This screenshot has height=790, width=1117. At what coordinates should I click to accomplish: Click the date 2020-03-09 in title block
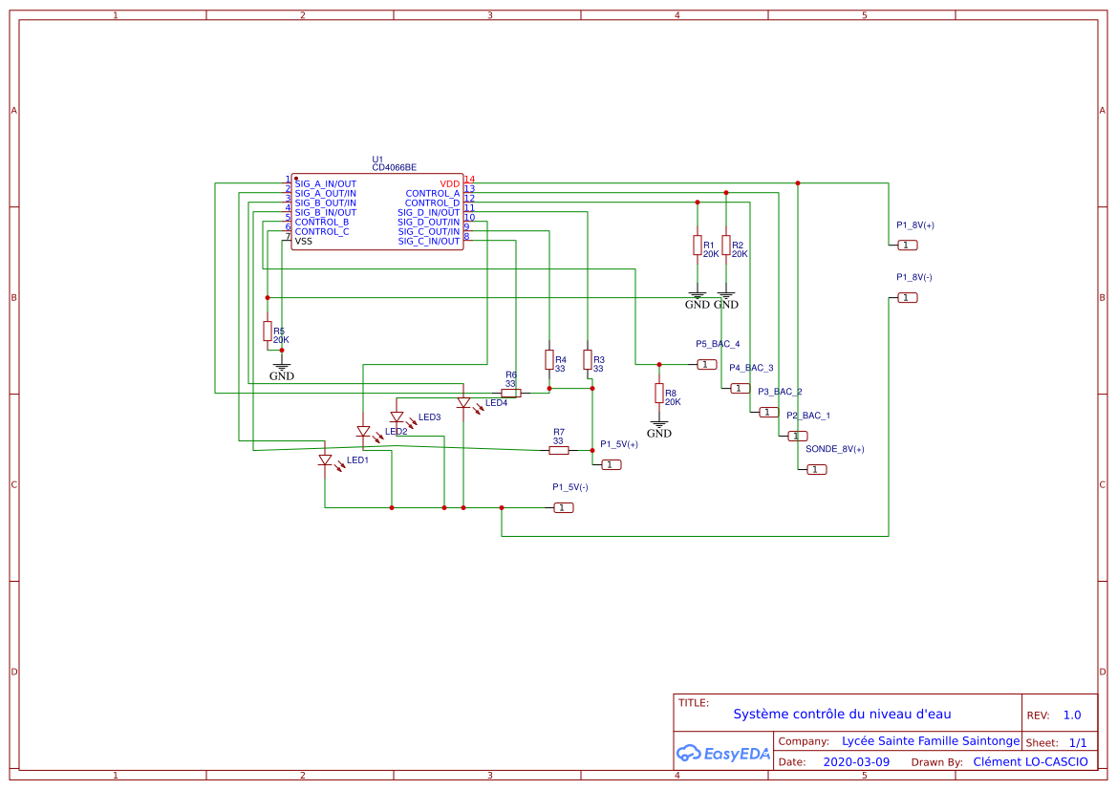point(857,761)
